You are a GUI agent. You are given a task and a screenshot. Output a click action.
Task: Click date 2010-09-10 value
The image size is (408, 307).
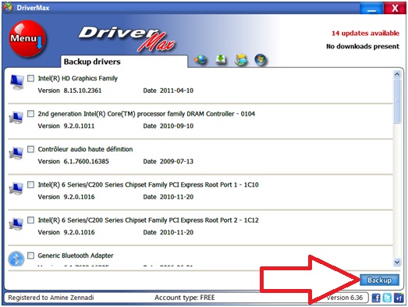pos(176,126)
